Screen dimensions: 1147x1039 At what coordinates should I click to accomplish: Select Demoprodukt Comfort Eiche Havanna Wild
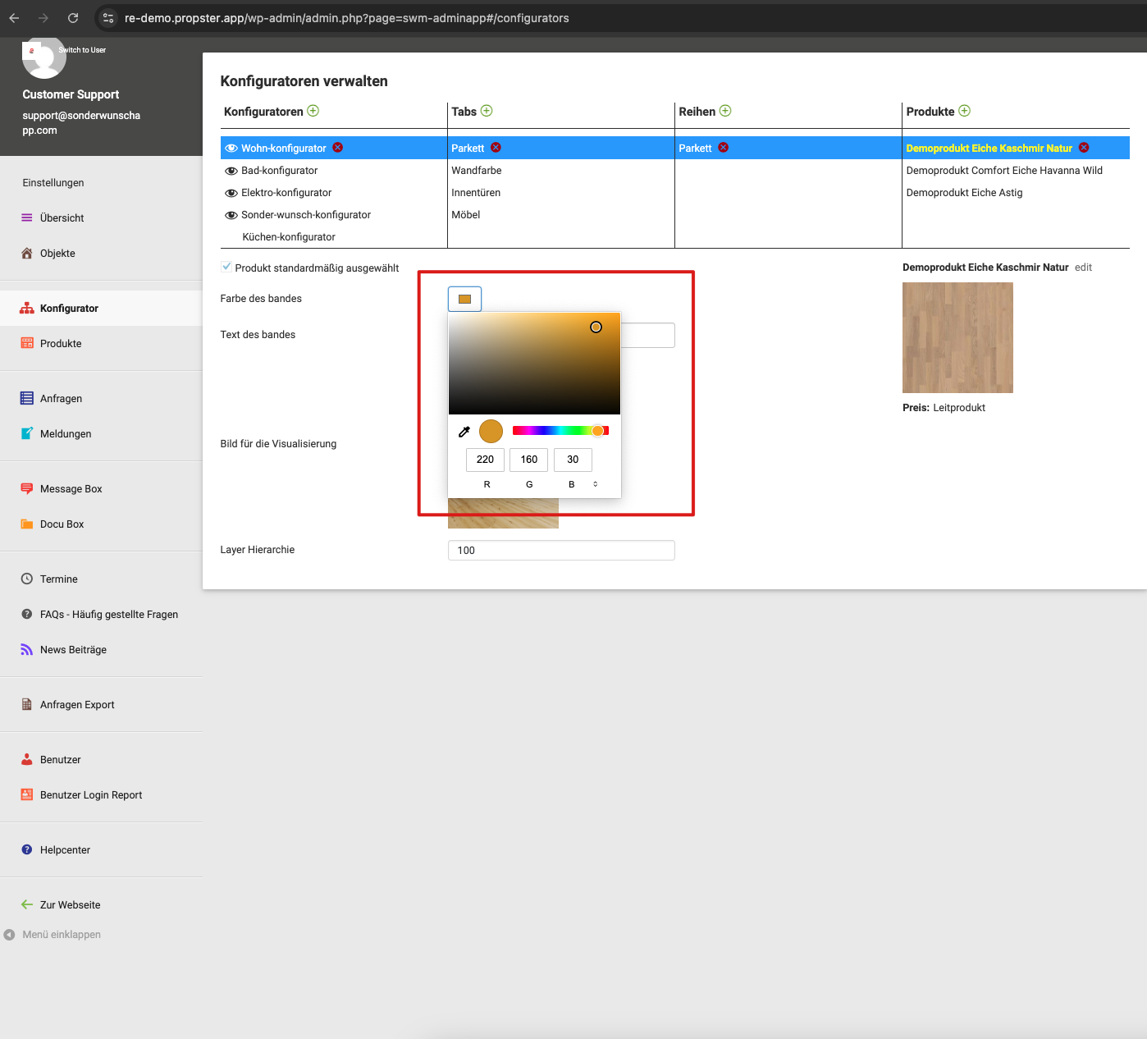1004,171
